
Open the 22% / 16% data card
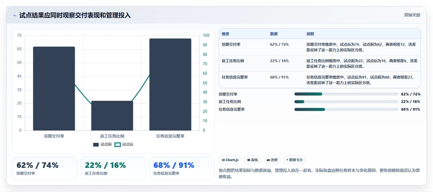click(113, 168)
